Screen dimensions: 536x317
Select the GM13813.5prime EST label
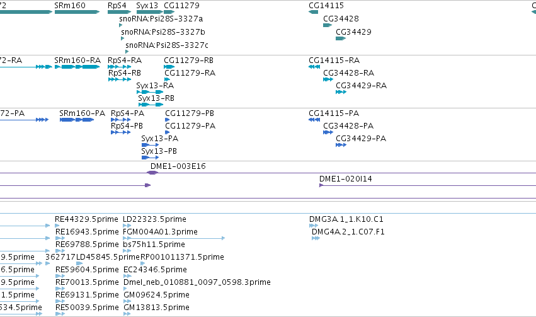[157, 308]
